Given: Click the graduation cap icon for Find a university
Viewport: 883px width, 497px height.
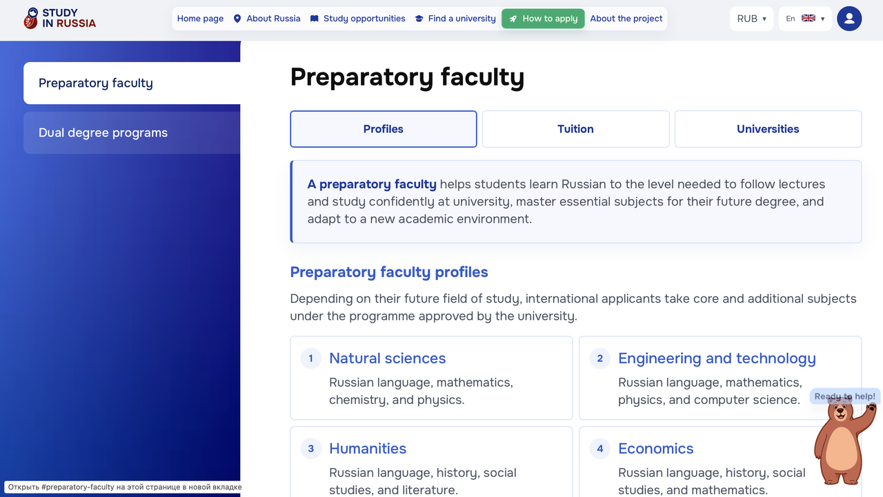Looking at the screenshot, I should (x=419, y=19).
